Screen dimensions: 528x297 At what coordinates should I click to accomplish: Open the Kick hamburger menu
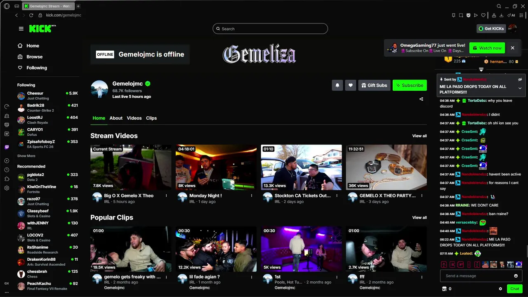(21, 28)
